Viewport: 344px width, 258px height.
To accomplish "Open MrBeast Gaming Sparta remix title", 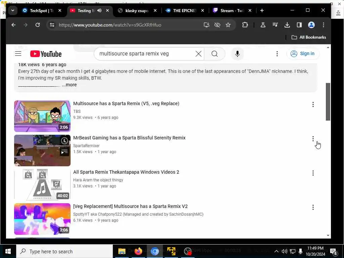I will point(129,138).
